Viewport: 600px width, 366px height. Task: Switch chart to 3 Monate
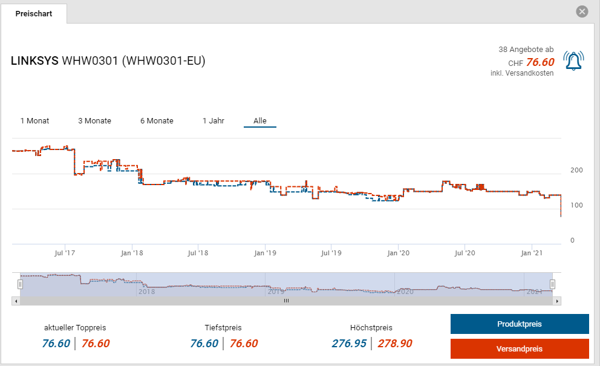[x=94, y=121]
